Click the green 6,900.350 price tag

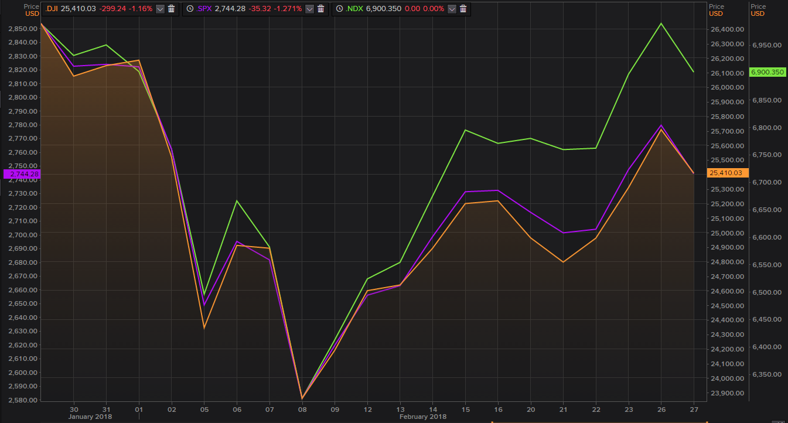(x=767, y=72)
